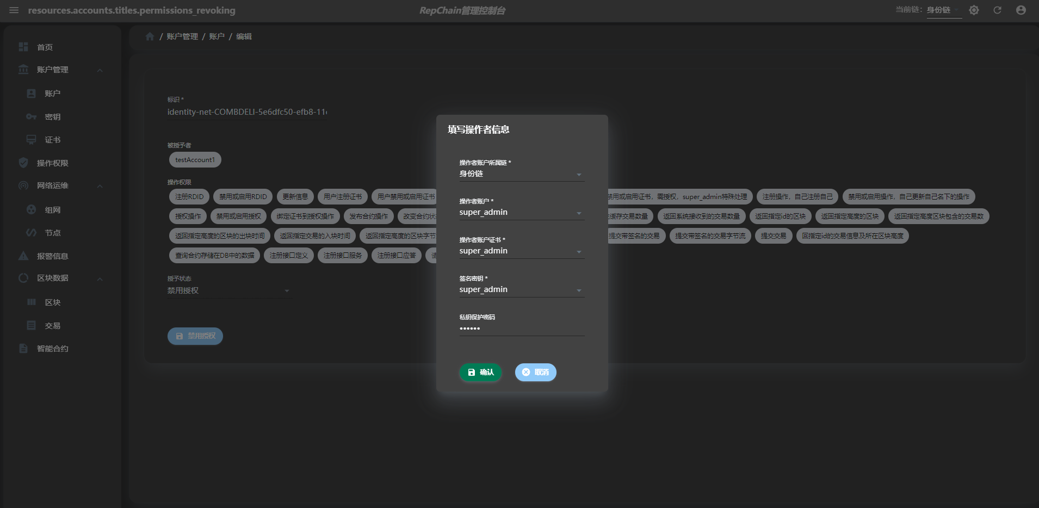This screenshot has width=1039, height=508.
Task: Click the 返回指定高度的区块 chip
Action: (x=850, y=216)
